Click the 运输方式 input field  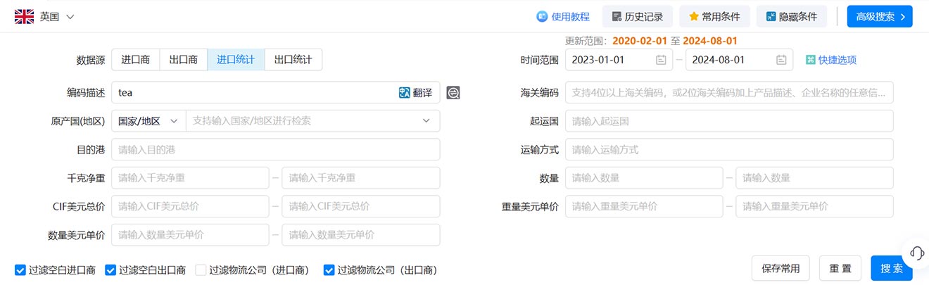coord(729,149)
